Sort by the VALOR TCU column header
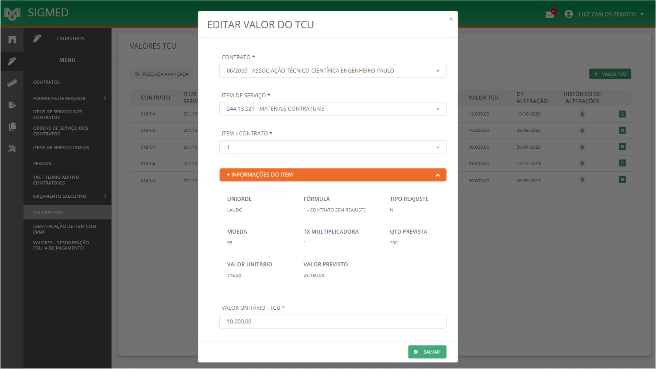 click(483, 98)
